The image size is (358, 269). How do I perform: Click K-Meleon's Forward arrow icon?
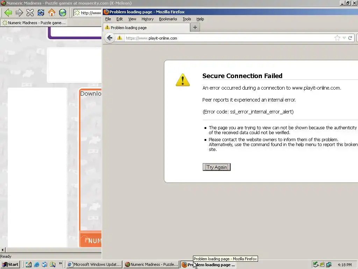pyautogui.click(x=19, y=13)
